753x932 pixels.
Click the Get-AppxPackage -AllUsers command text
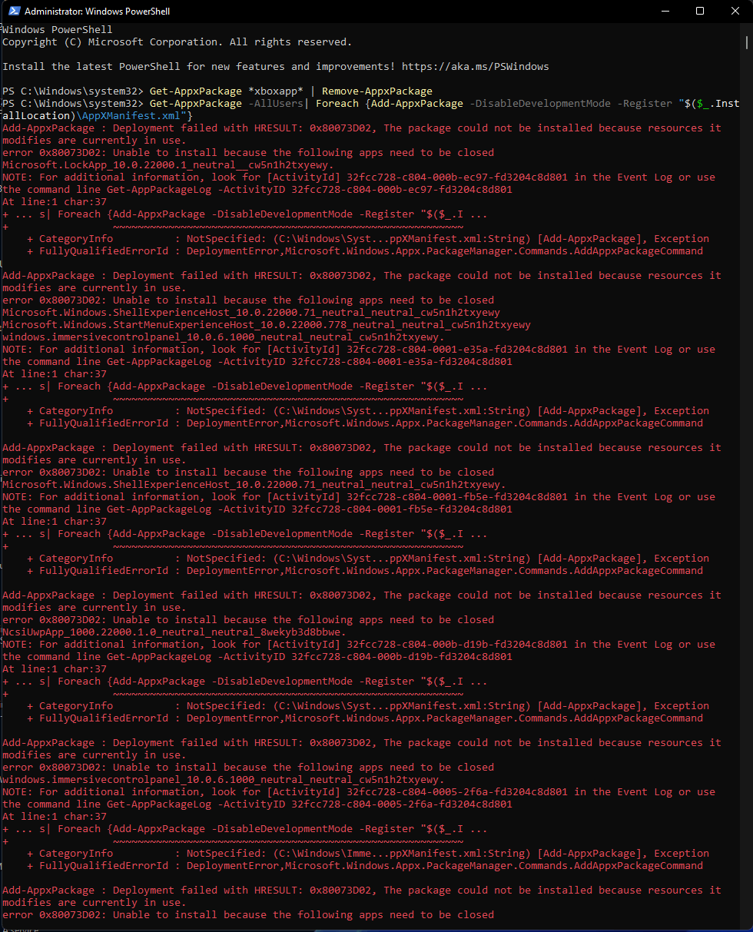pos(229,103)
